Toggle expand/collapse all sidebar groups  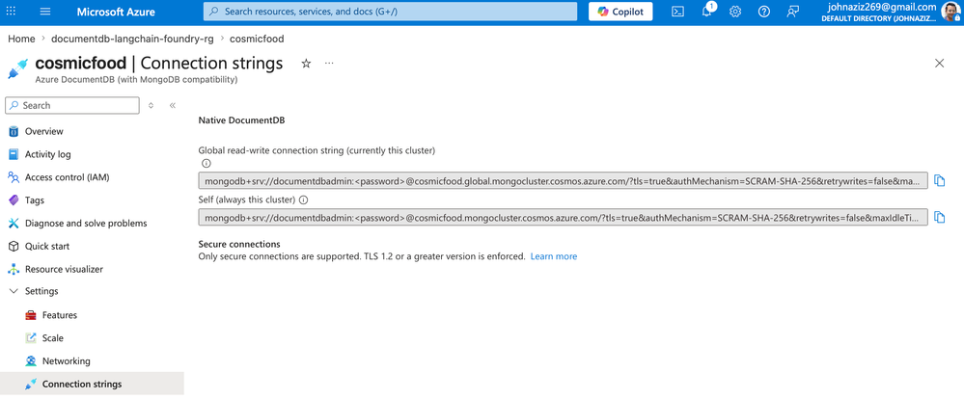pyautogui.click(x=151, y=106)
